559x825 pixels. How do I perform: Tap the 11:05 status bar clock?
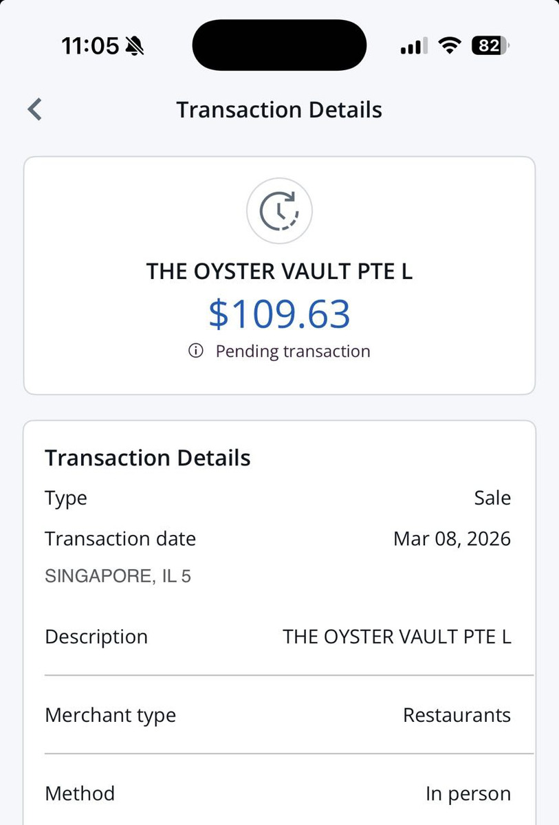coord(90,46)
